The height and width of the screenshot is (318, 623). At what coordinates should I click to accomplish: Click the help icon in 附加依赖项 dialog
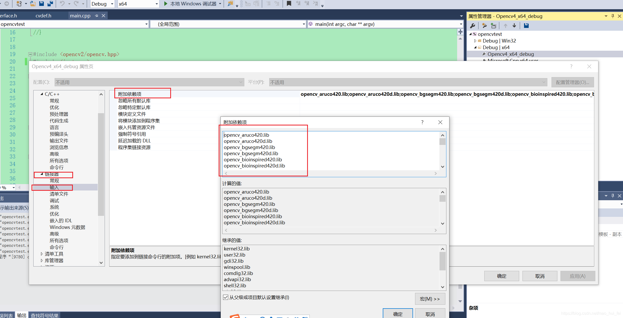(422, 122)
